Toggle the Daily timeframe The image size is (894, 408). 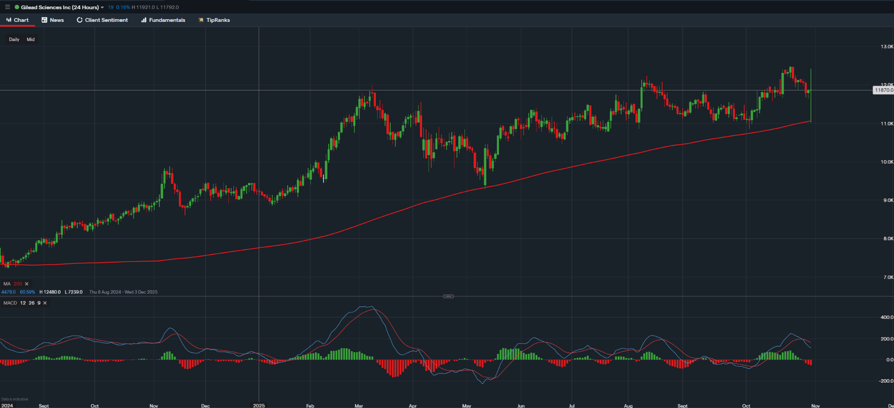pos(14,39)
